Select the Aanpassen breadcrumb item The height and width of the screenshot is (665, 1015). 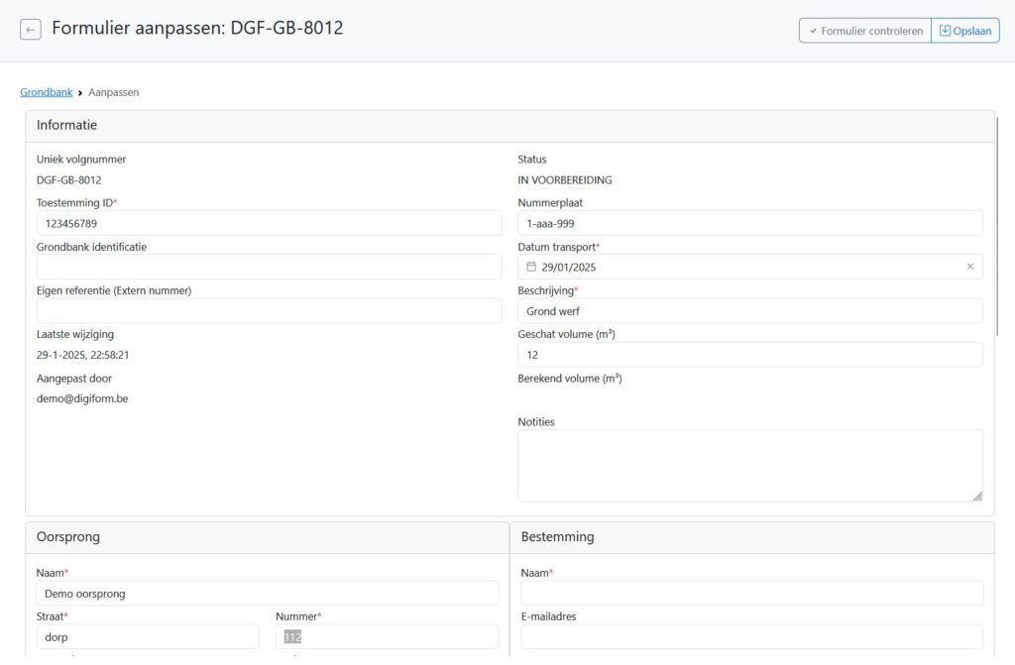coord(113,91)
